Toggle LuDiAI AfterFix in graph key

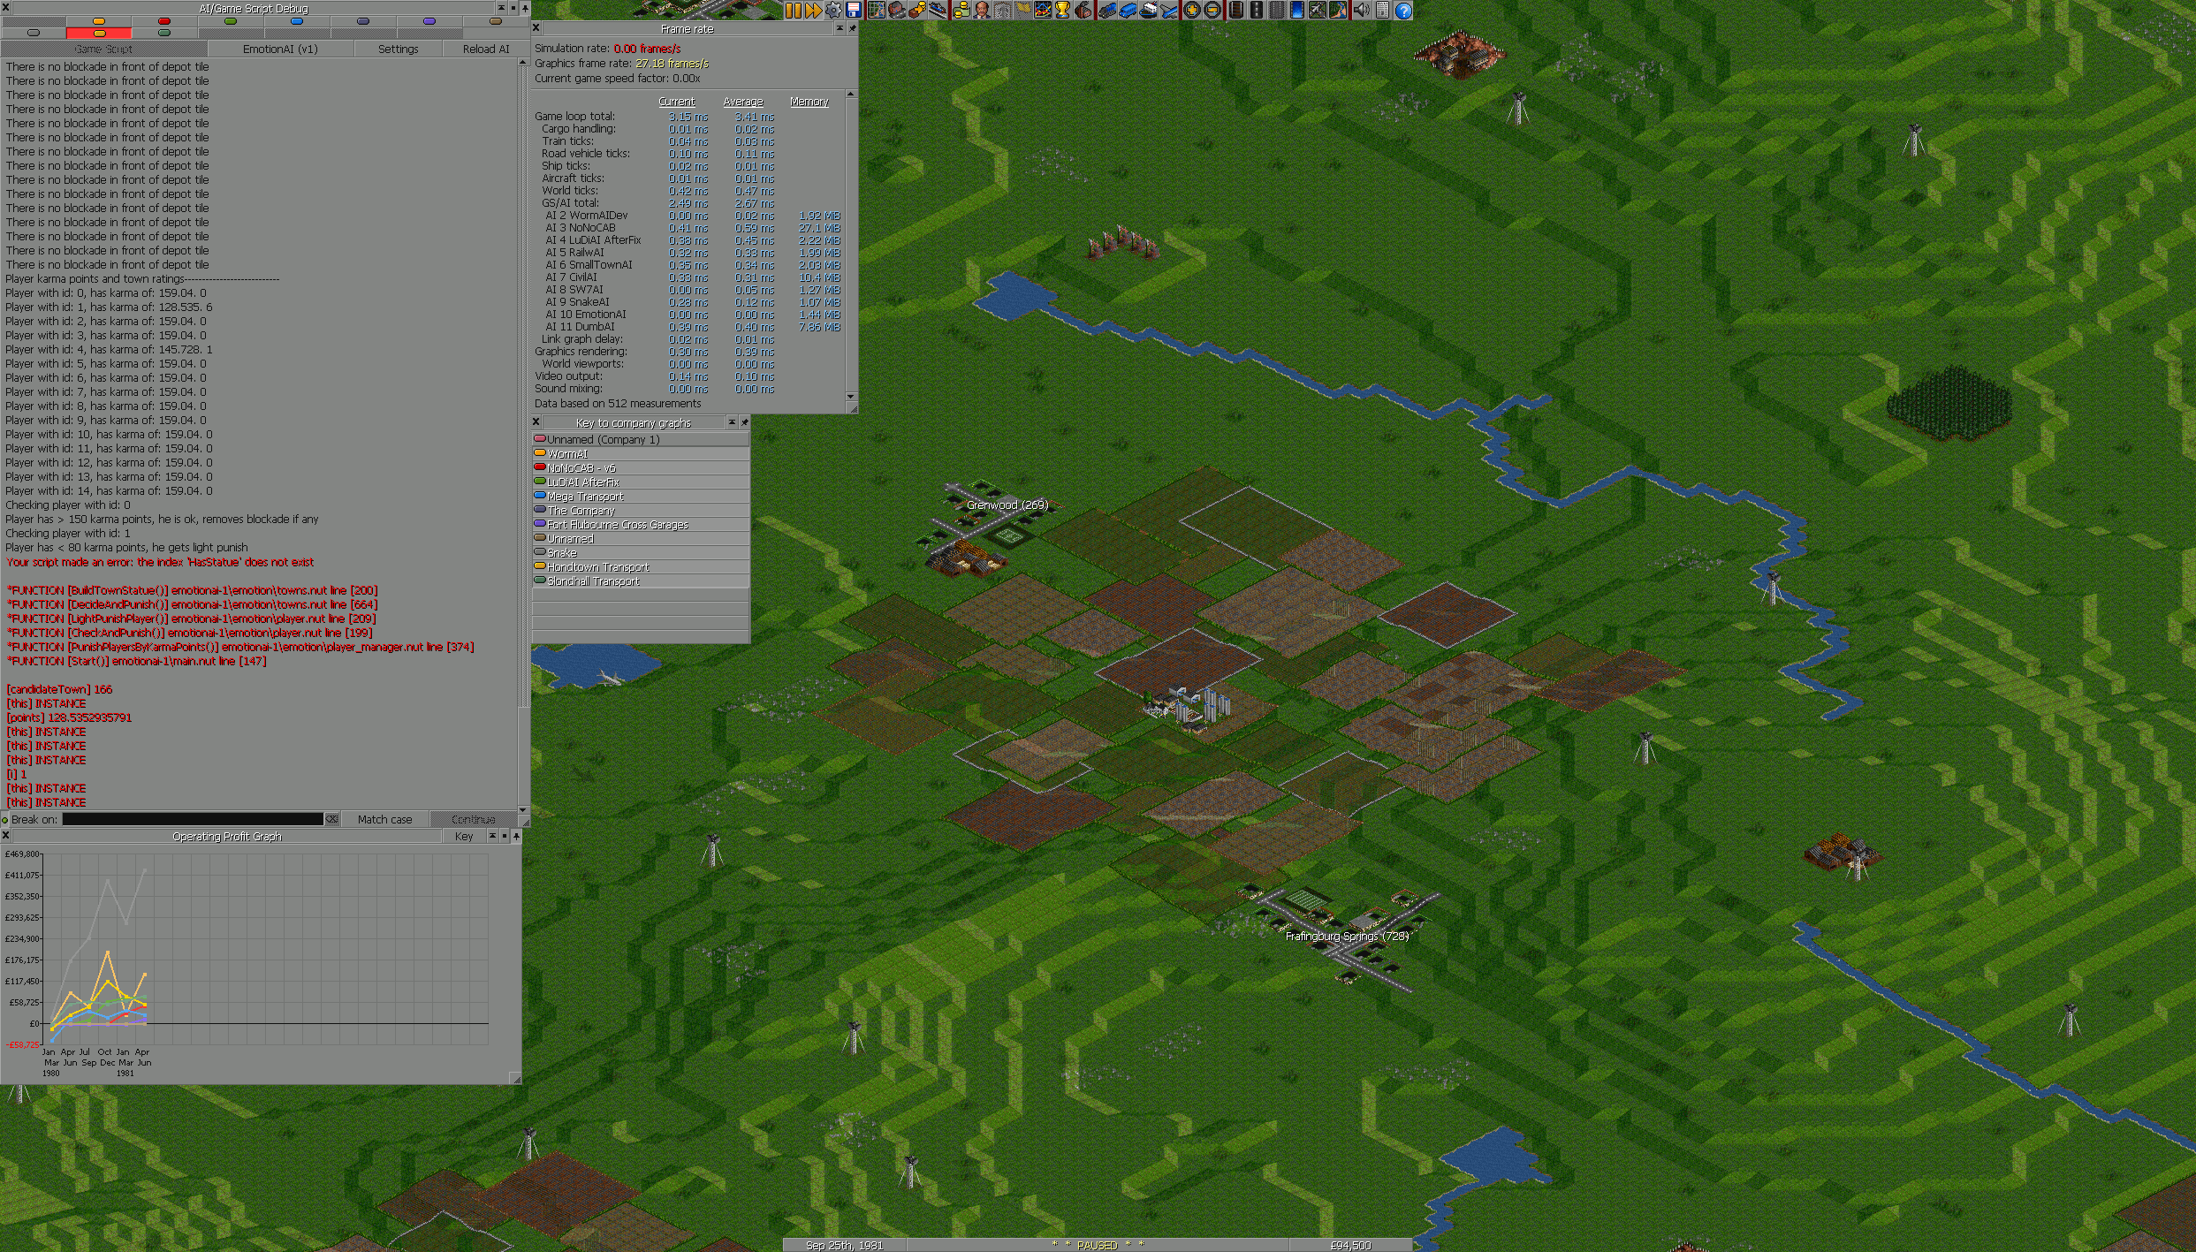tap(641, 482)
